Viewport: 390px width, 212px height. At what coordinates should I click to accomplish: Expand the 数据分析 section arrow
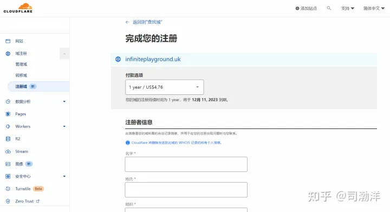(x=64, y=101)
